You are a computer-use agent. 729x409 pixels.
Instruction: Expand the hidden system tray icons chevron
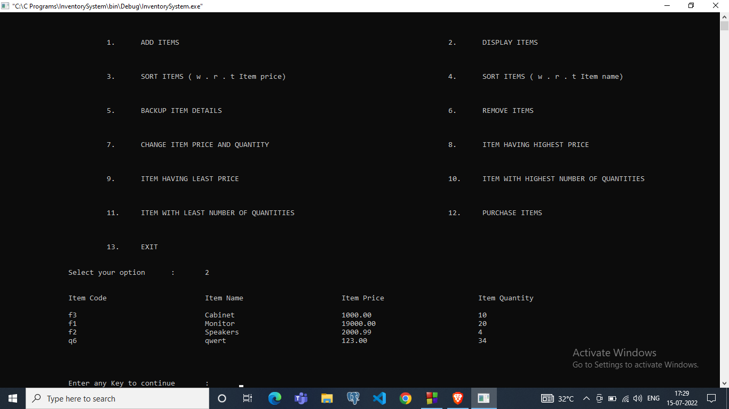(x=587, y=398)
